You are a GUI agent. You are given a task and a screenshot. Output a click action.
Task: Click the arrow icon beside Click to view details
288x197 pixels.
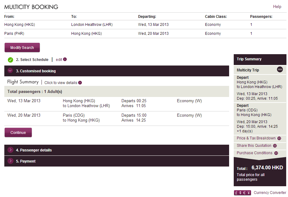tap(80, 82)
